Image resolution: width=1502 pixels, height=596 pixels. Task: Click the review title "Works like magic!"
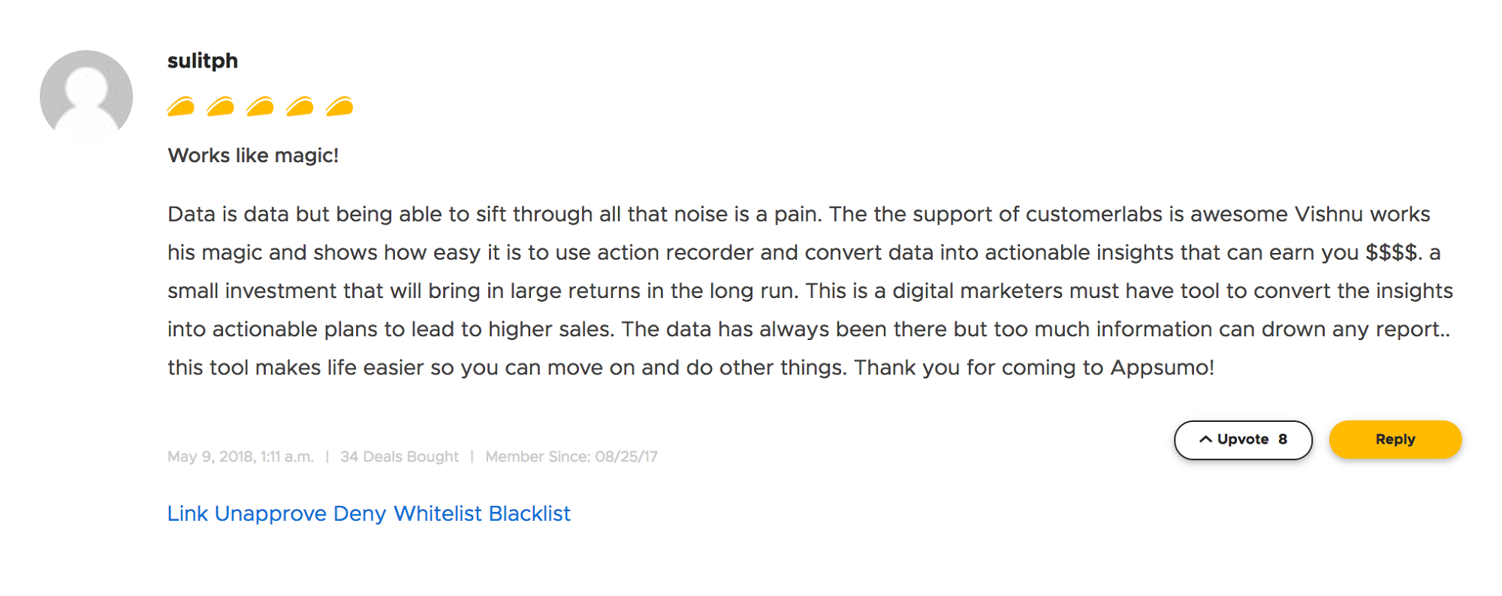(253, 155)
